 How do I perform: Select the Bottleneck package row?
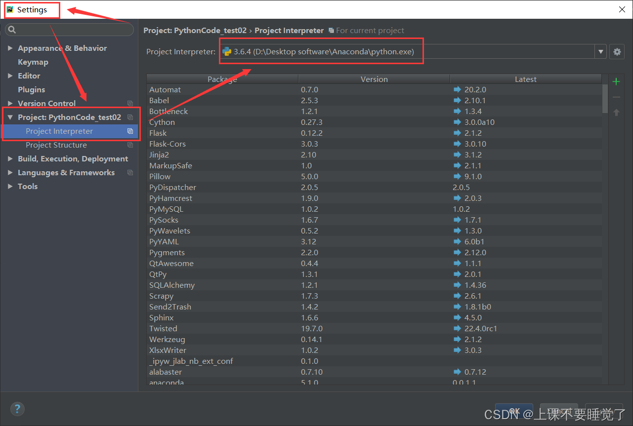coord(374,112)
